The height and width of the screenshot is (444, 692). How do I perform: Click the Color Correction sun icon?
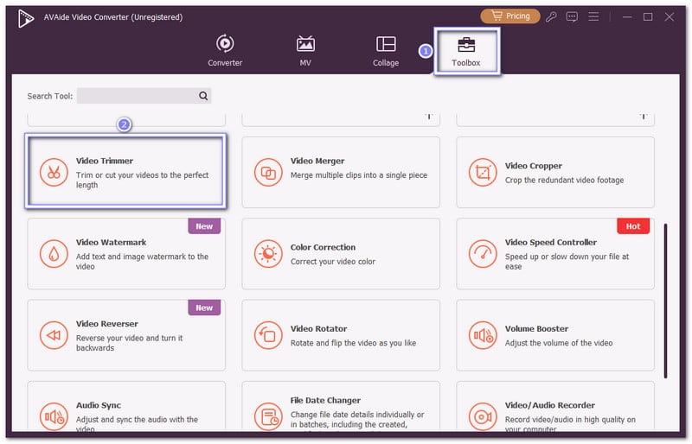pyautogui.click(x=268, y=254)
